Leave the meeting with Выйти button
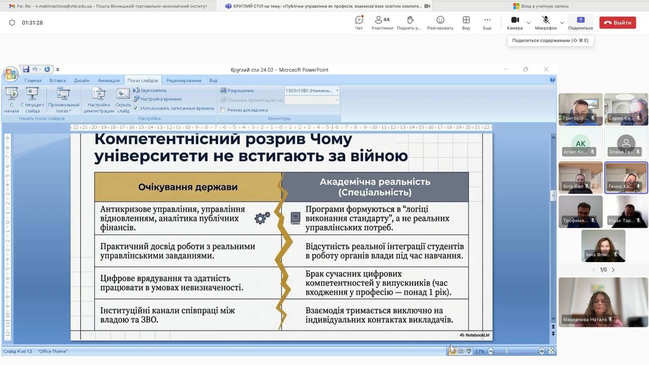Viewport: 649px width, 365px height. click(617, 23)
